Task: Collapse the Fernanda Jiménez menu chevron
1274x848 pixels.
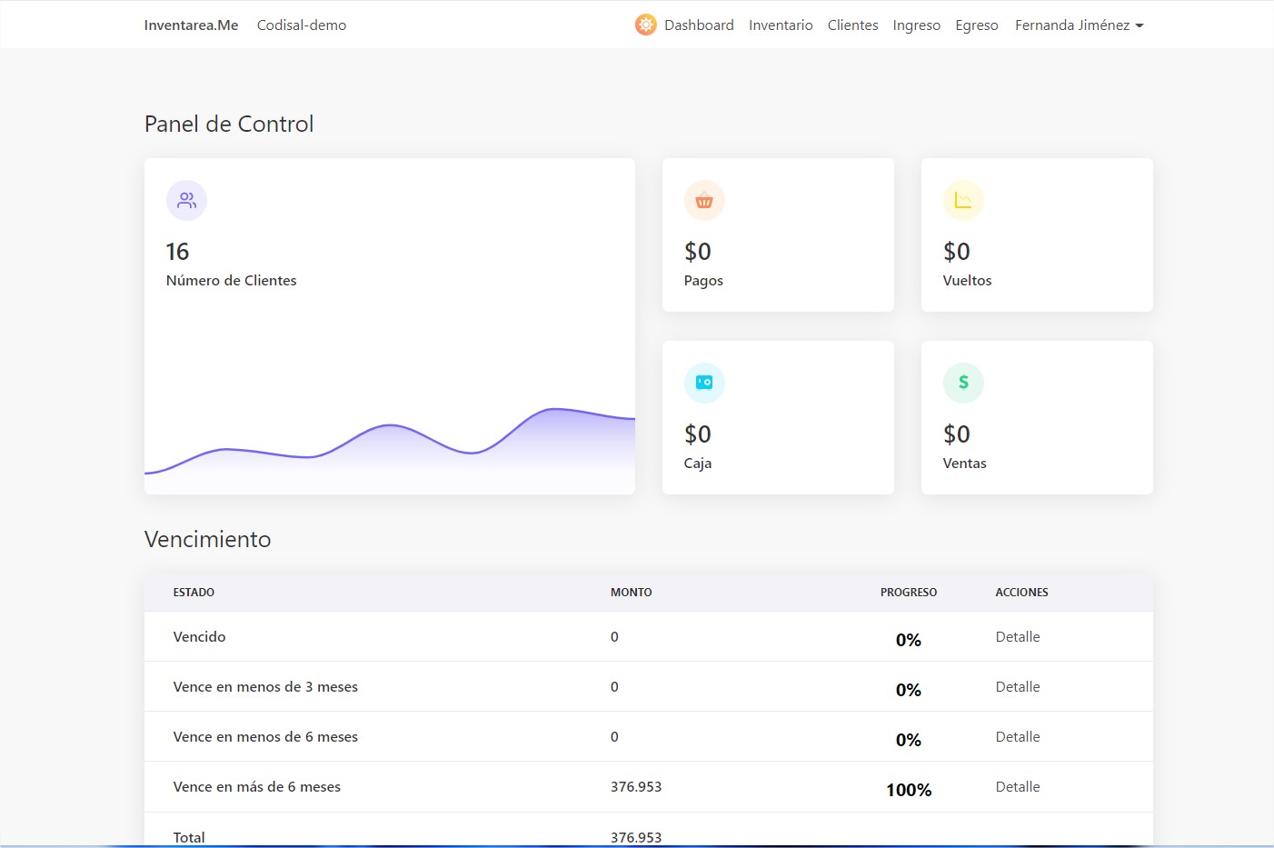Action: 1140,25
